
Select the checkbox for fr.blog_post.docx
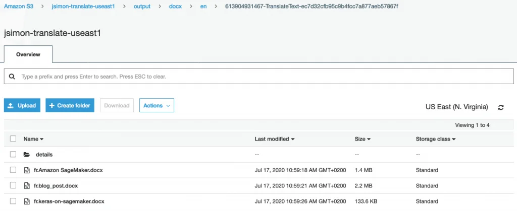tap(13, 185)
